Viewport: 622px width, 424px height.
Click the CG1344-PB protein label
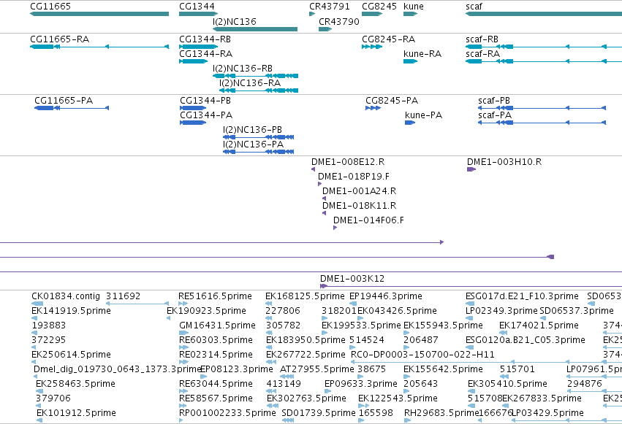205,101
